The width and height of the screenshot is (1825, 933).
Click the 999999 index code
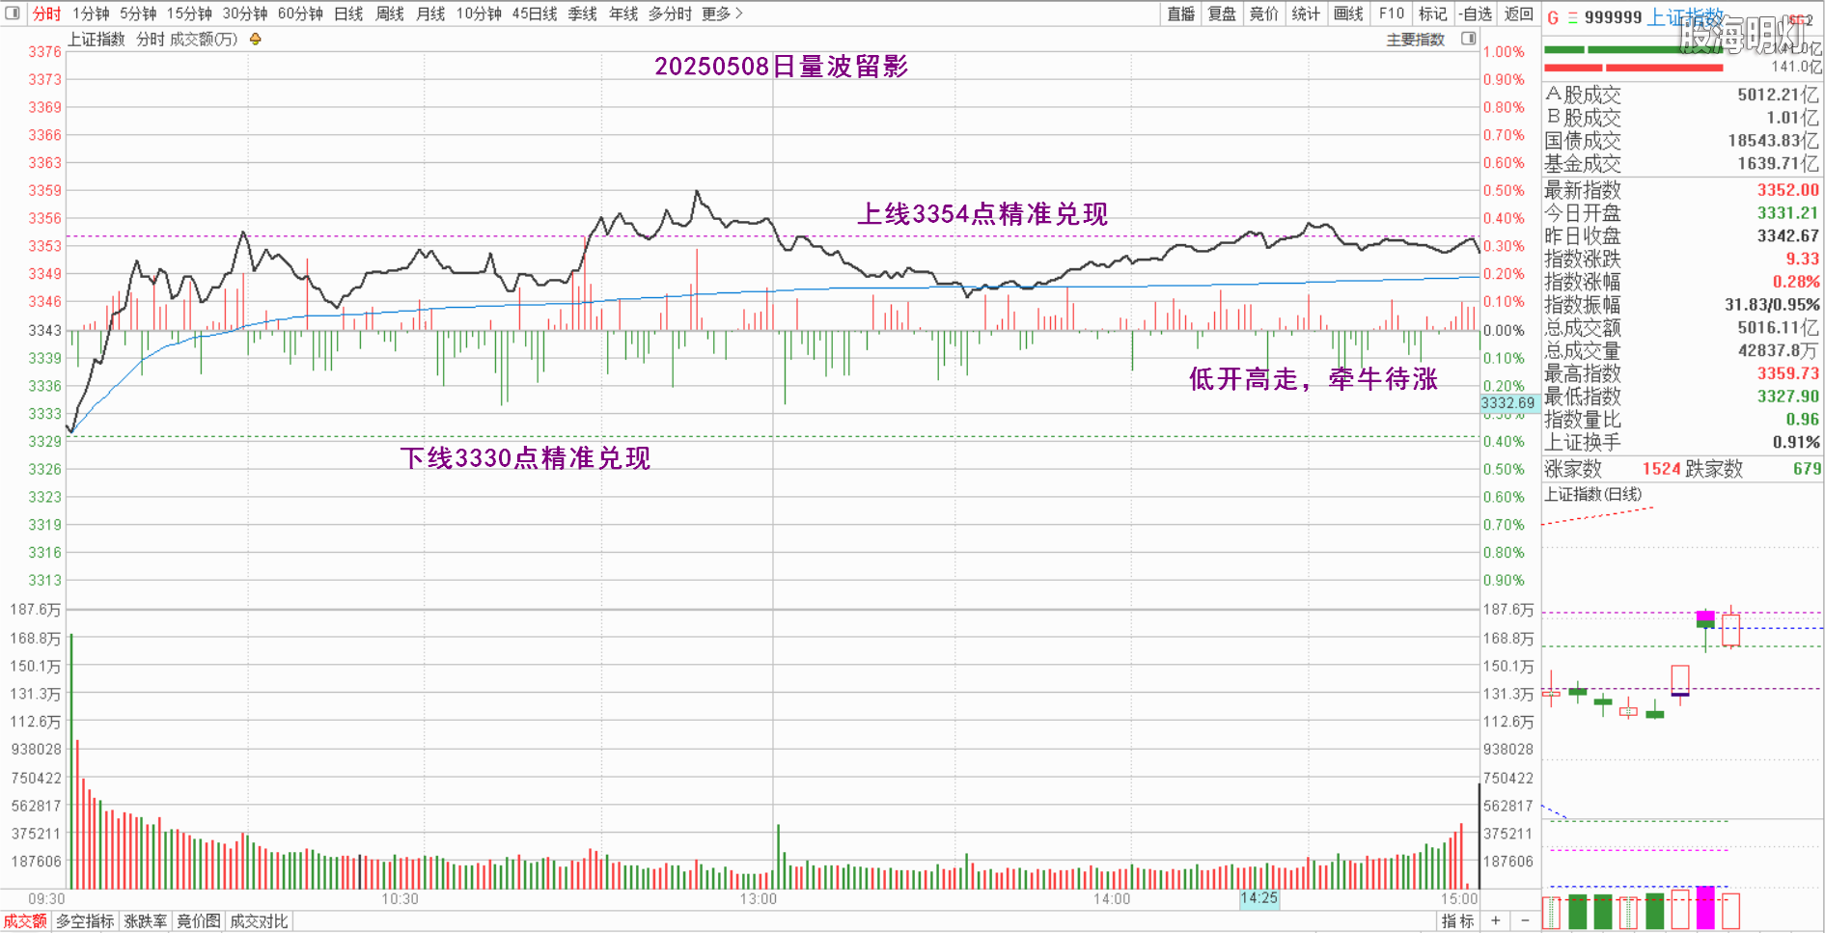click(x=1614, y=17)
